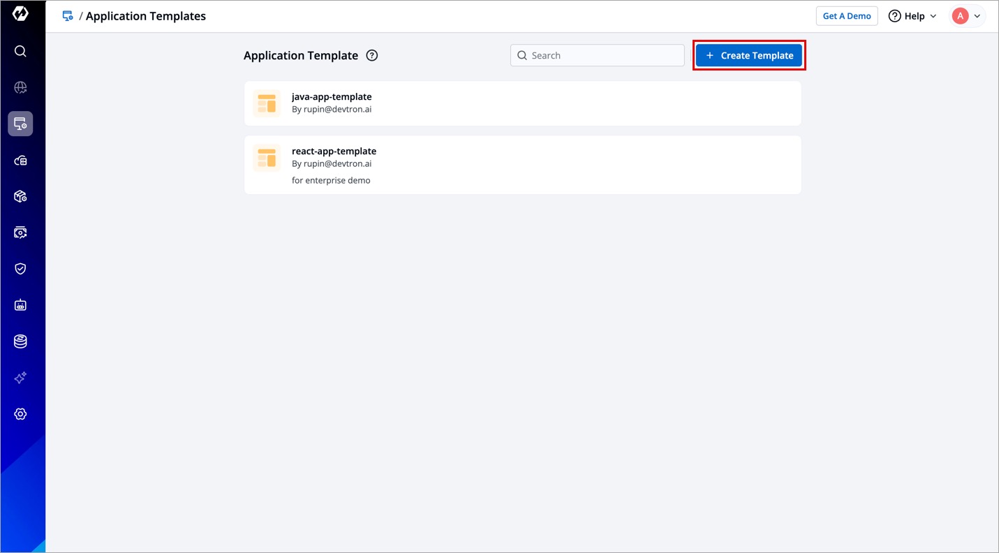The height and width of the screenshot is (553, 999).
Task: Open the search icon in the left sidebar
Action: 20,51
